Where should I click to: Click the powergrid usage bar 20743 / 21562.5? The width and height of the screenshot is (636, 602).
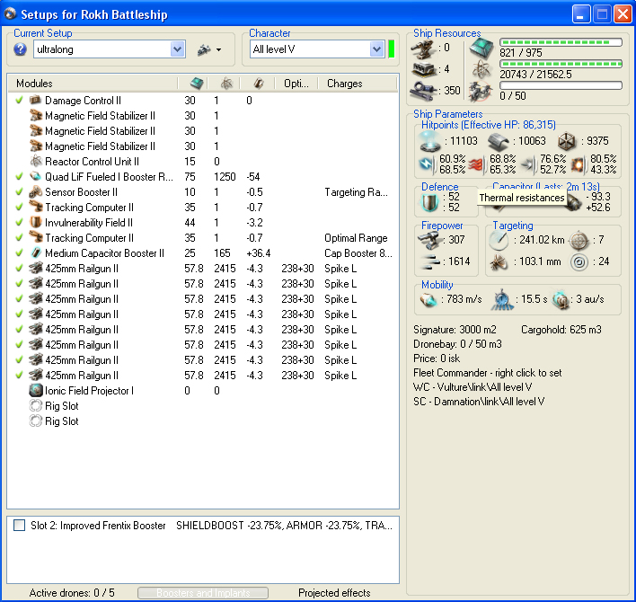pos(561,64)
